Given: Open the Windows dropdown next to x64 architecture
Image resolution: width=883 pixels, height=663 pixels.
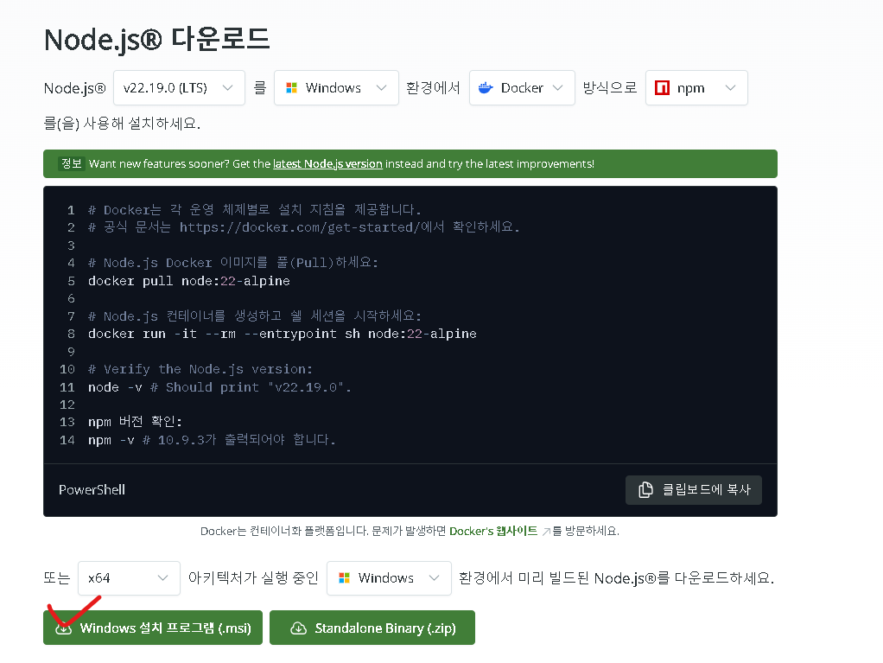Looking at the screenshot, I should (x=389, y=578).
